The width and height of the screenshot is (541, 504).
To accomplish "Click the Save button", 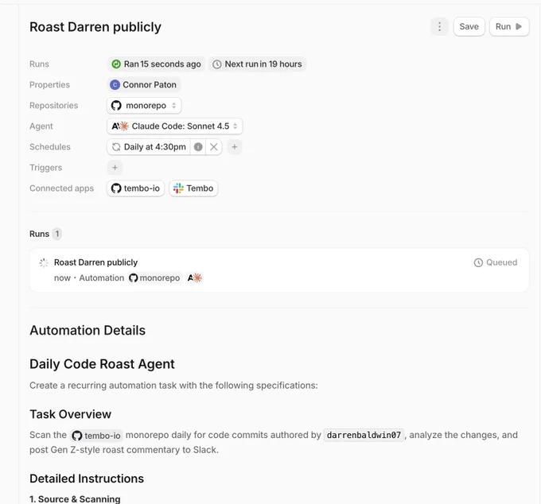I will (x=469, y=26).
